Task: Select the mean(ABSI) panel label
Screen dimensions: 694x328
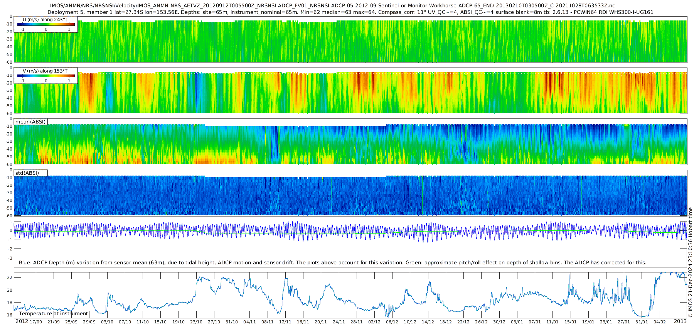Action: tap(30, 122)
